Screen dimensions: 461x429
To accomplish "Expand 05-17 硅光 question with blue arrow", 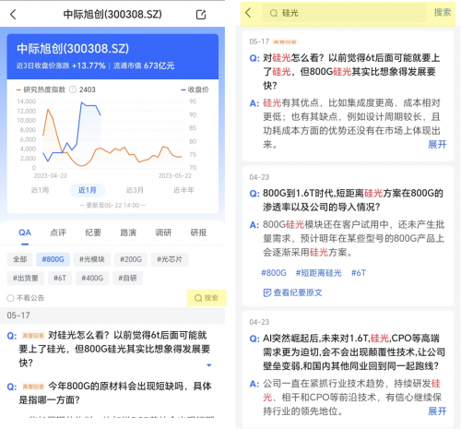I will pyautogui.click(x=209, y=365).
